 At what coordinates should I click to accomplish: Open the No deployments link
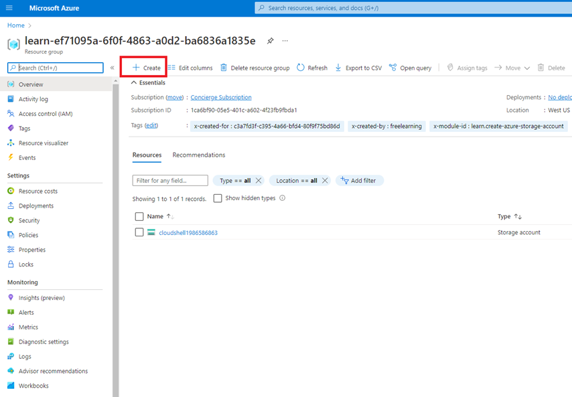tap(559, 97)
